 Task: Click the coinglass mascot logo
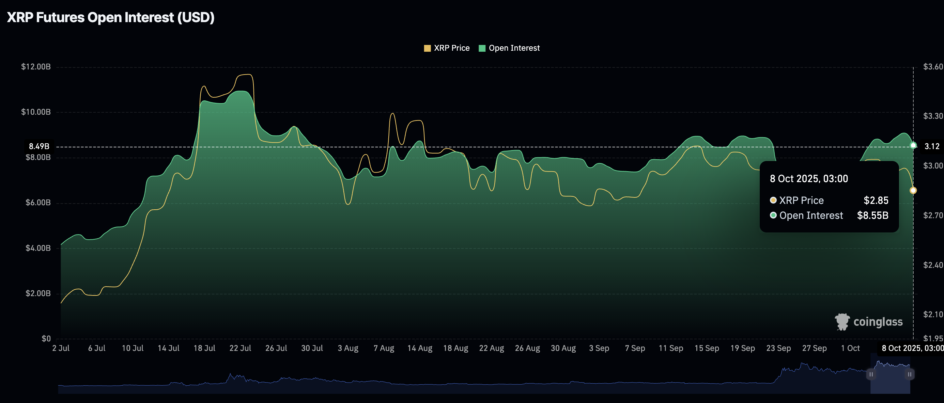[x=842, y=322]
